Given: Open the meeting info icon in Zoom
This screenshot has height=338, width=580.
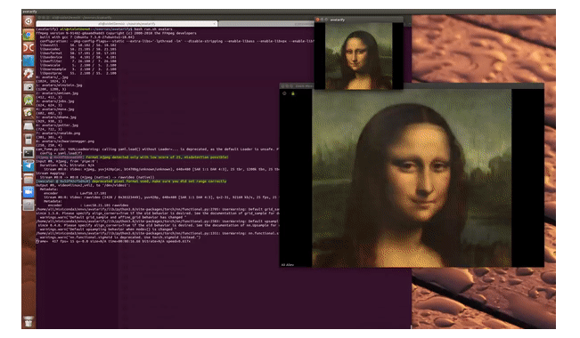Looking at the screenshot, I should tap(284, 93).
